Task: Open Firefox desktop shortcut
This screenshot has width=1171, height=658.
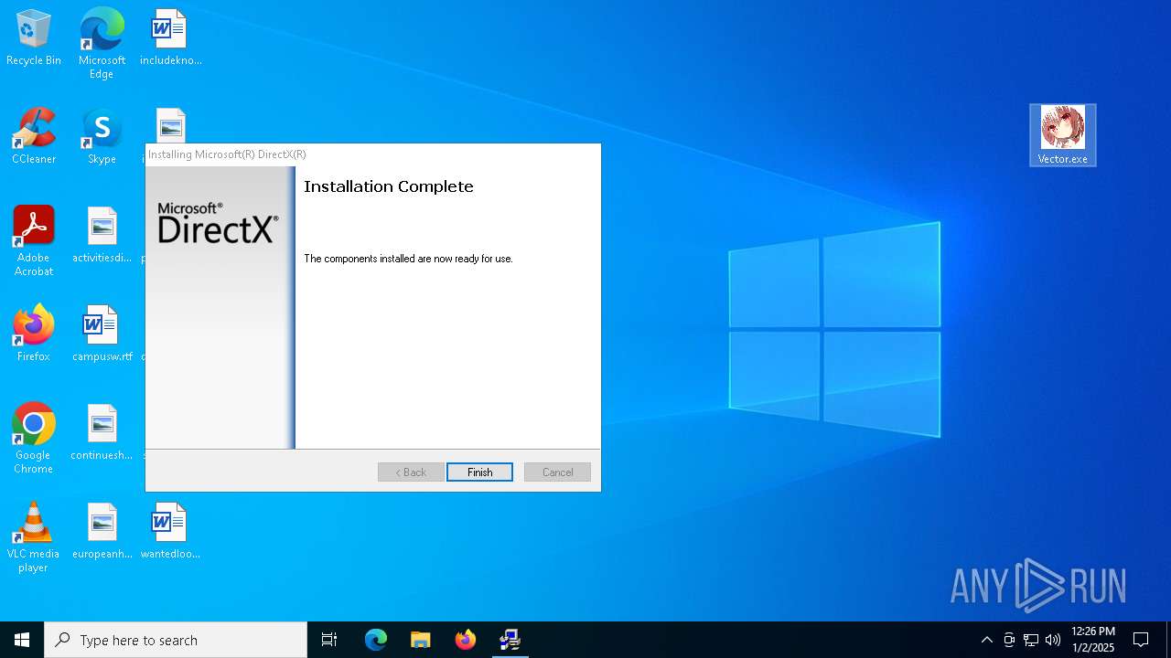Action: pyautogui.click(x=34, y=334)
